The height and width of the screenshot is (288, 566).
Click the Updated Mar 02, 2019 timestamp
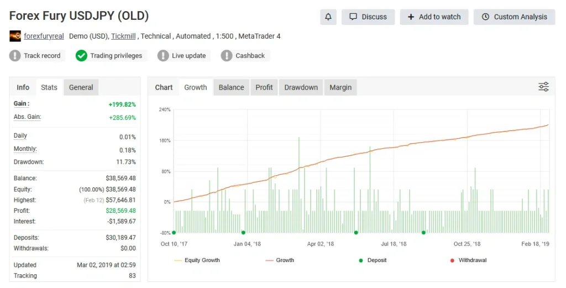(x=107, y=265)
